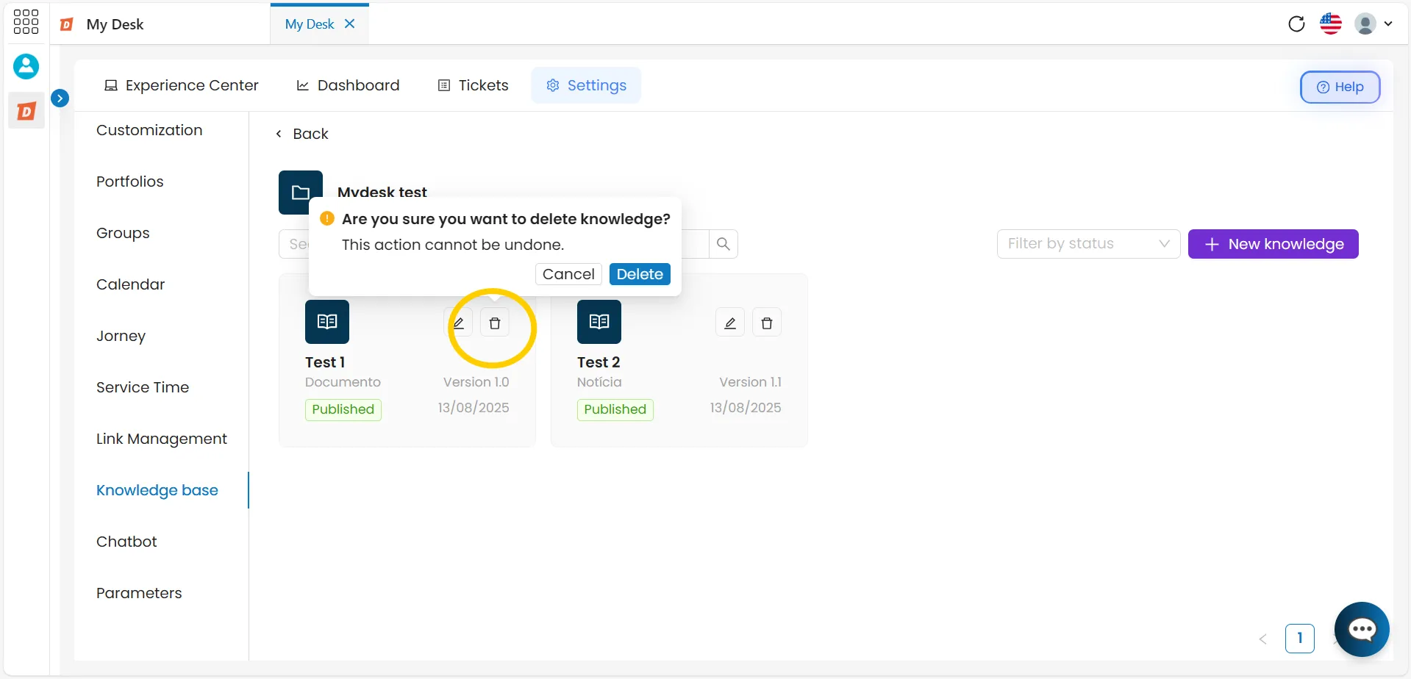
Task: Confirm deletion with the Delete button
Action: (640, 274)
